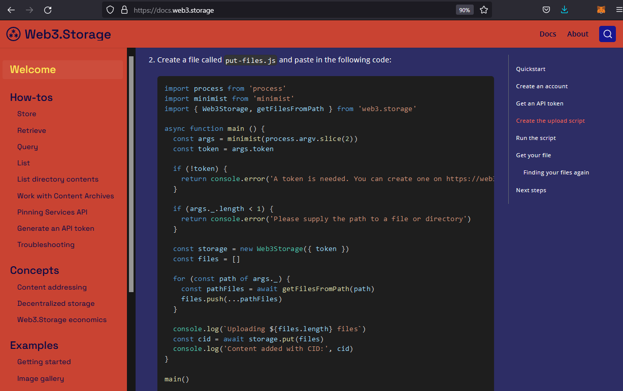This screenshot has height=391, width=623.
Task: Bookmark this page with the star icon
Action: coord(484,10)
